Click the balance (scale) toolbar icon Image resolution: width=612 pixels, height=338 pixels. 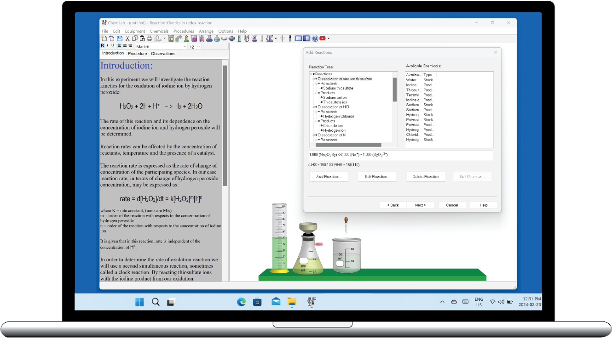point(270,38)
